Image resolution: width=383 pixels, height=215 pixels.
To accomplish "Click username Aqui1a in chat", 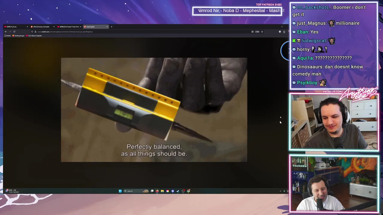I will point(305,58).
